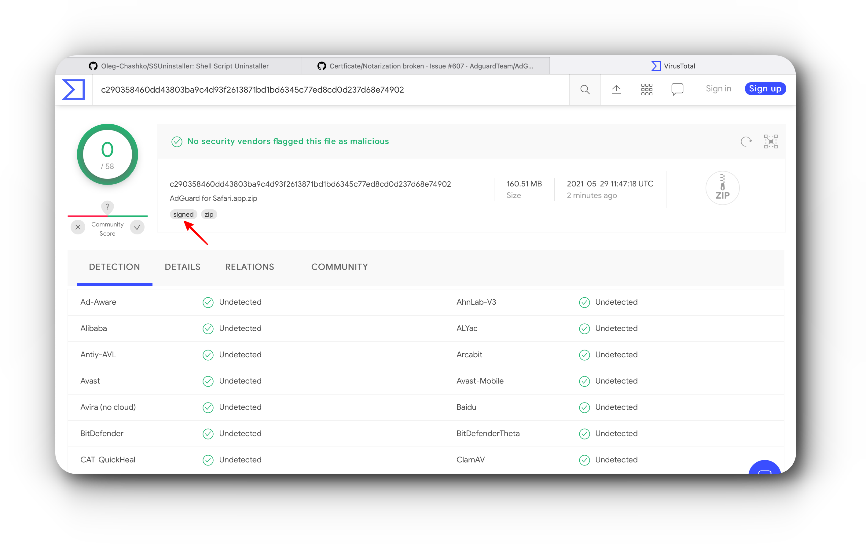The image size is (866, 544).
Task: Click the upload file arrow icon
Action: coord(616,89)
